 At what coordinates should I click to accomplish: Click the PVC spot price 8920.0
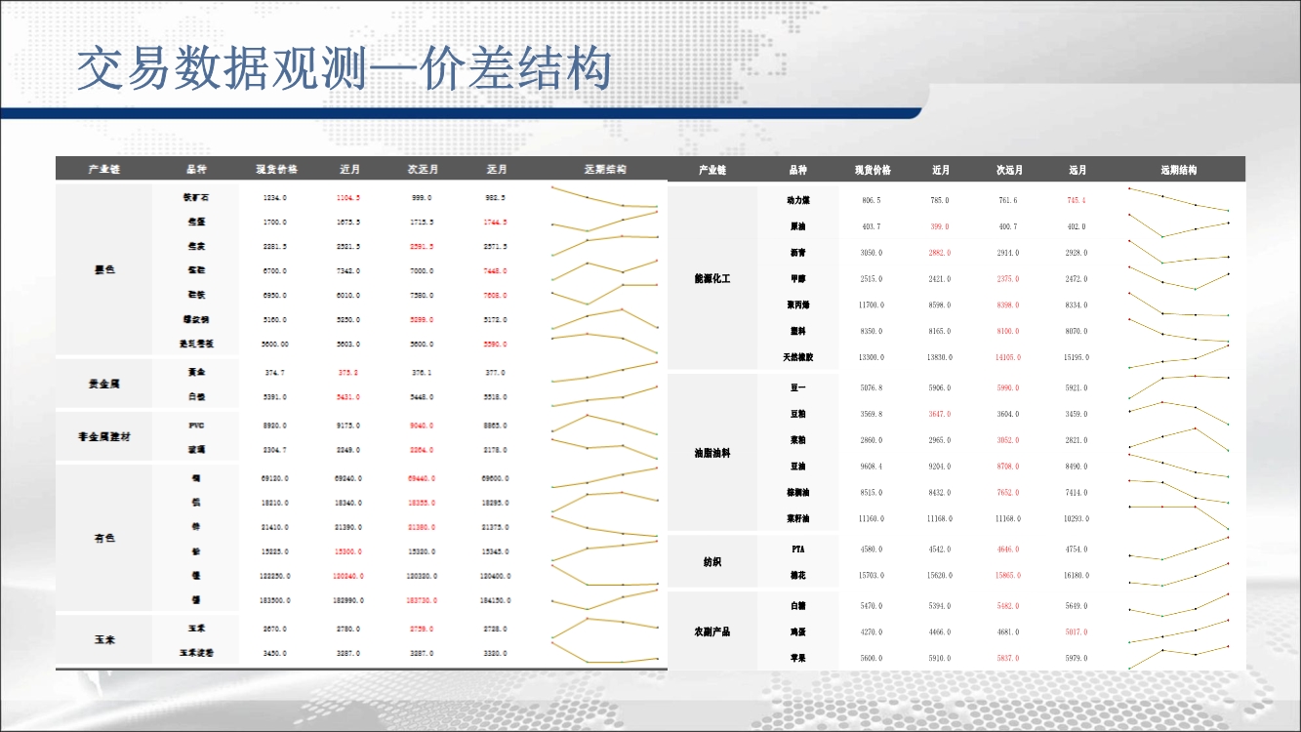click(x=275, y=426)
